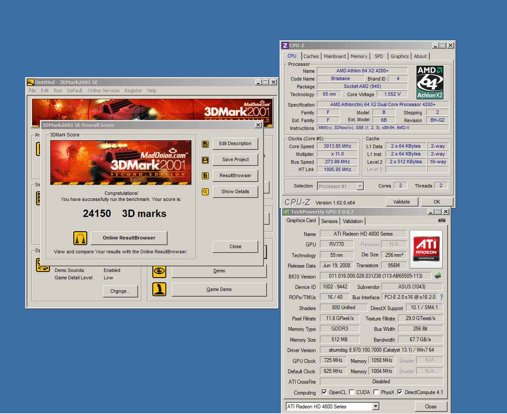Click the Game Demo joystick icon
This screenshot has height=414, width=507.
click(x=159, y=289)
